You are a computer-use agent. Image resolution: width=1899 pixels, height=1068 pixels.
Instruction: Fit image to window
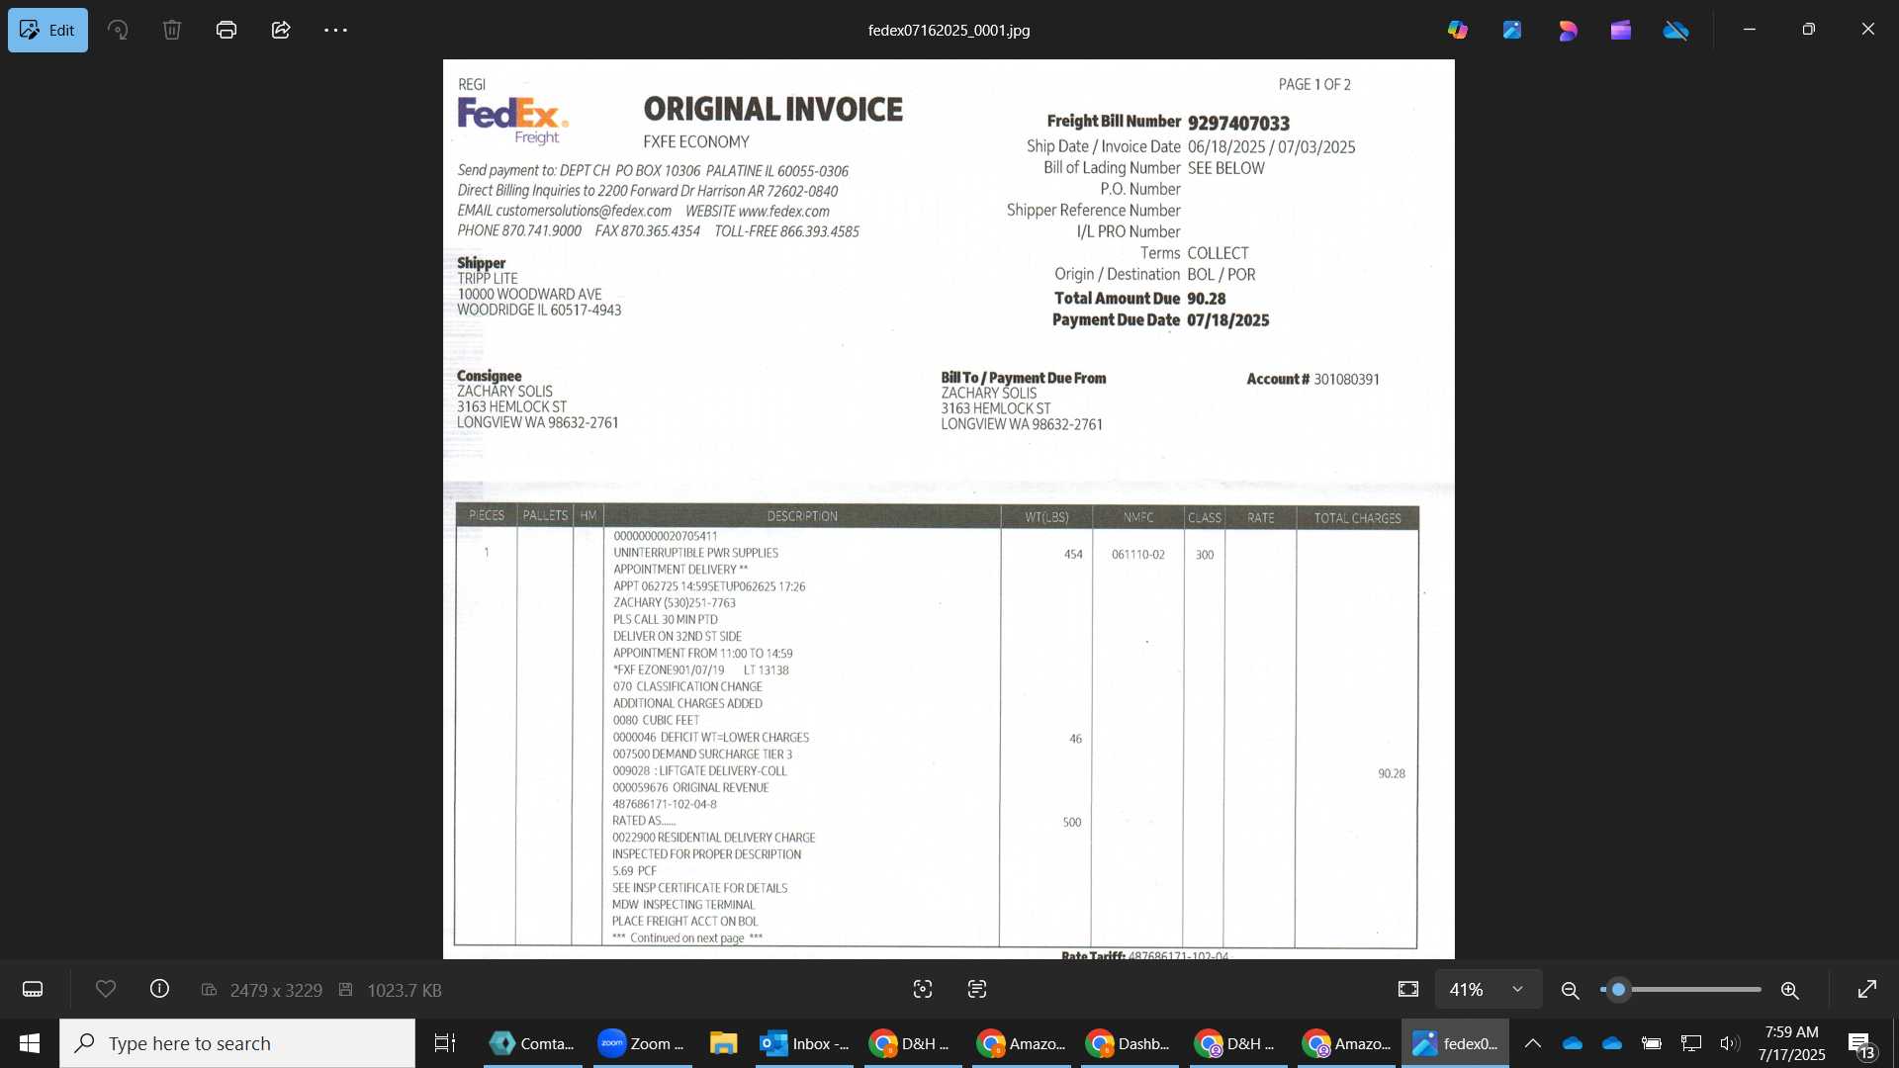coord(1408,990)
